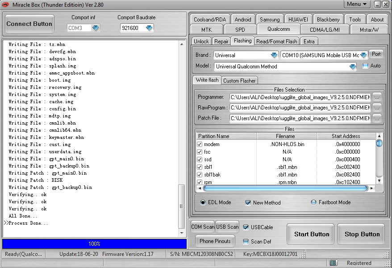The height and width of the screenshot is (268, 392).
Task: Click the Miracle Box app logo icon
Action: (x=5, y=4)
